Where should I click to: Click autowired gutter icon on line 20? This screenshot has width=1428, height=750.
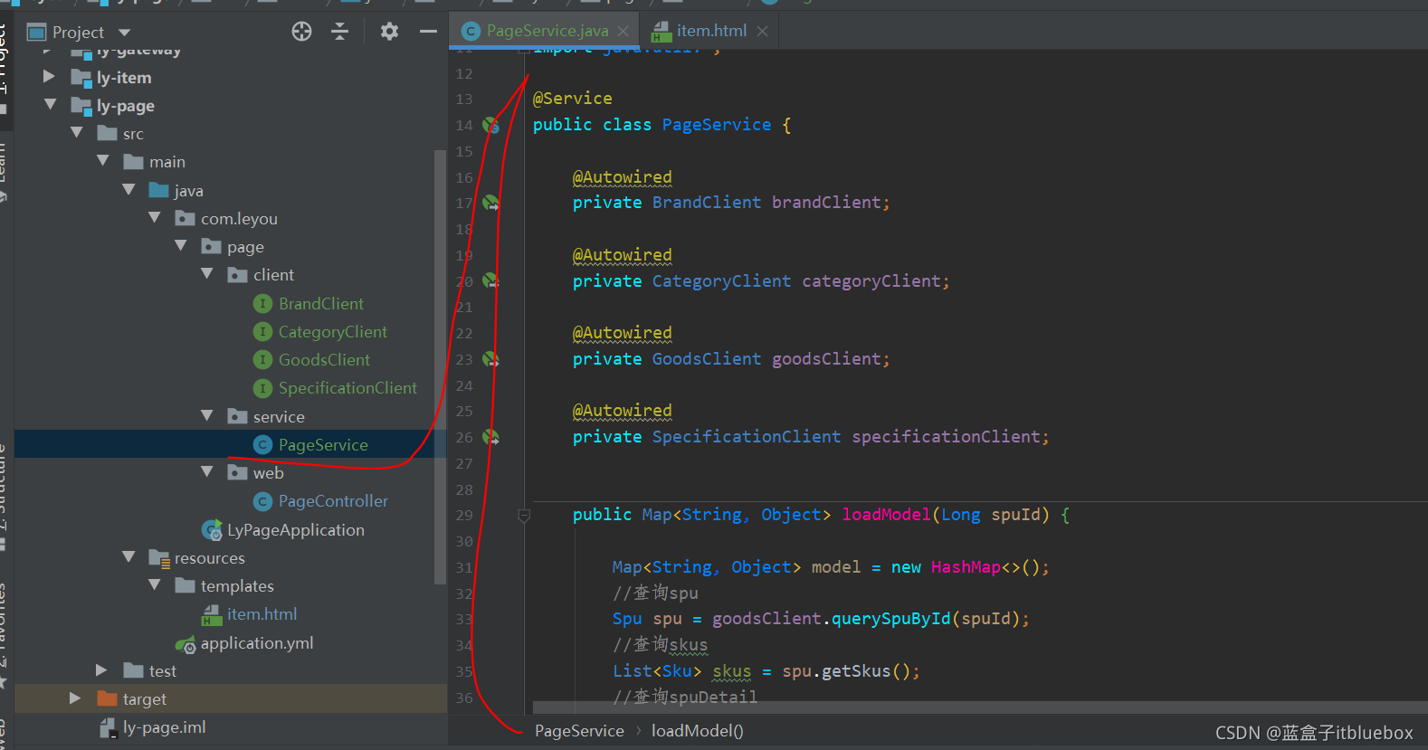[490, 280]
